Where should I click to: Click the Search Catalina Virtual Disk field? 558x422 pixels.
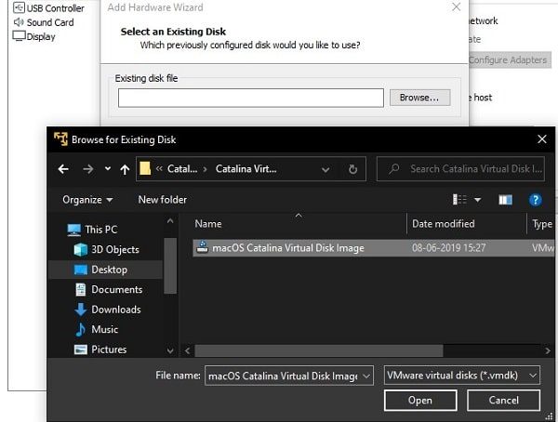click(x=460, y=169)
